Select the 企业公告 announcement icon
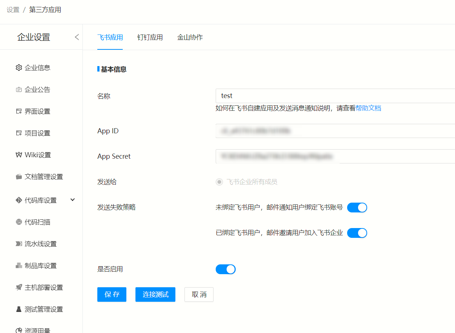Screen dimensions: 455x333 [x=19, y=89]
